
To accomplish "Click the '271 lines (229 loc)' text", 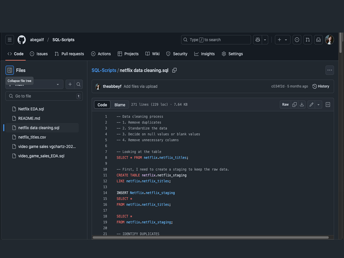I will coord(149,105).
